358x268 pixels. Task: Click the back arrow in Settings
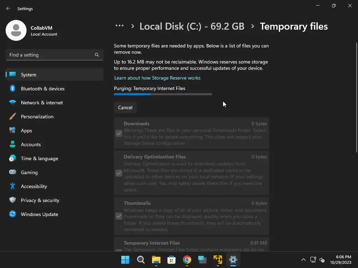pyautogui.click(x=8, y=8)
